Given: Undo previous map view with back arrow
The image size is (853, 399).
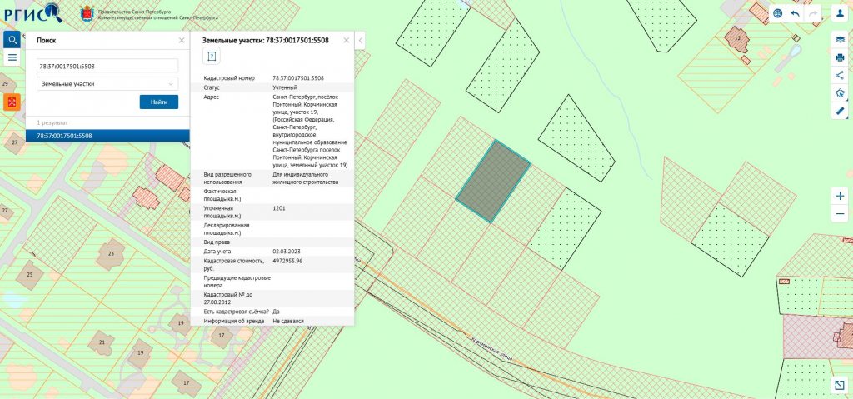Looking at the screenshot, I should tap(796, 13).
